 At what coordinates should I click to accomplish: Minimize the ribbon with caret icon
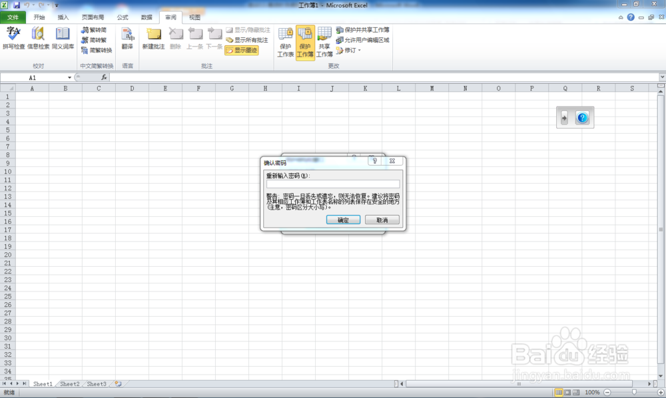621,17
